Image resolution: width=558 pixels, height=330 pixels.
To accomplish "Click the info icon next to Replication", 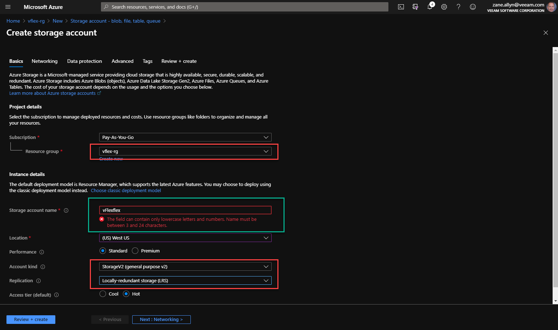I will tap(38, 281).
